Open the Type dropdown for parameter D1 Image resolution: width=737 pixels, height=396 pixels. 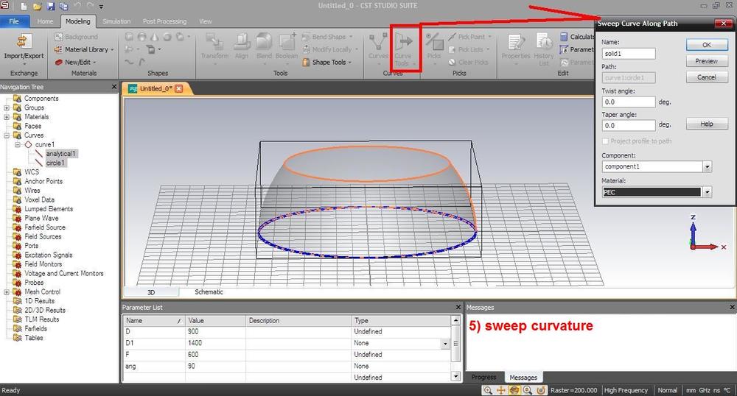pos(445,344)
